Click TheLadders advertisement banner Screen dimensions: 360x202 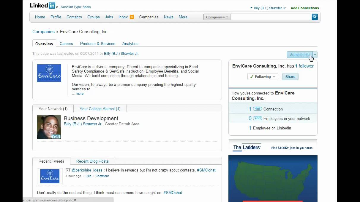click(x=273, y=148)
